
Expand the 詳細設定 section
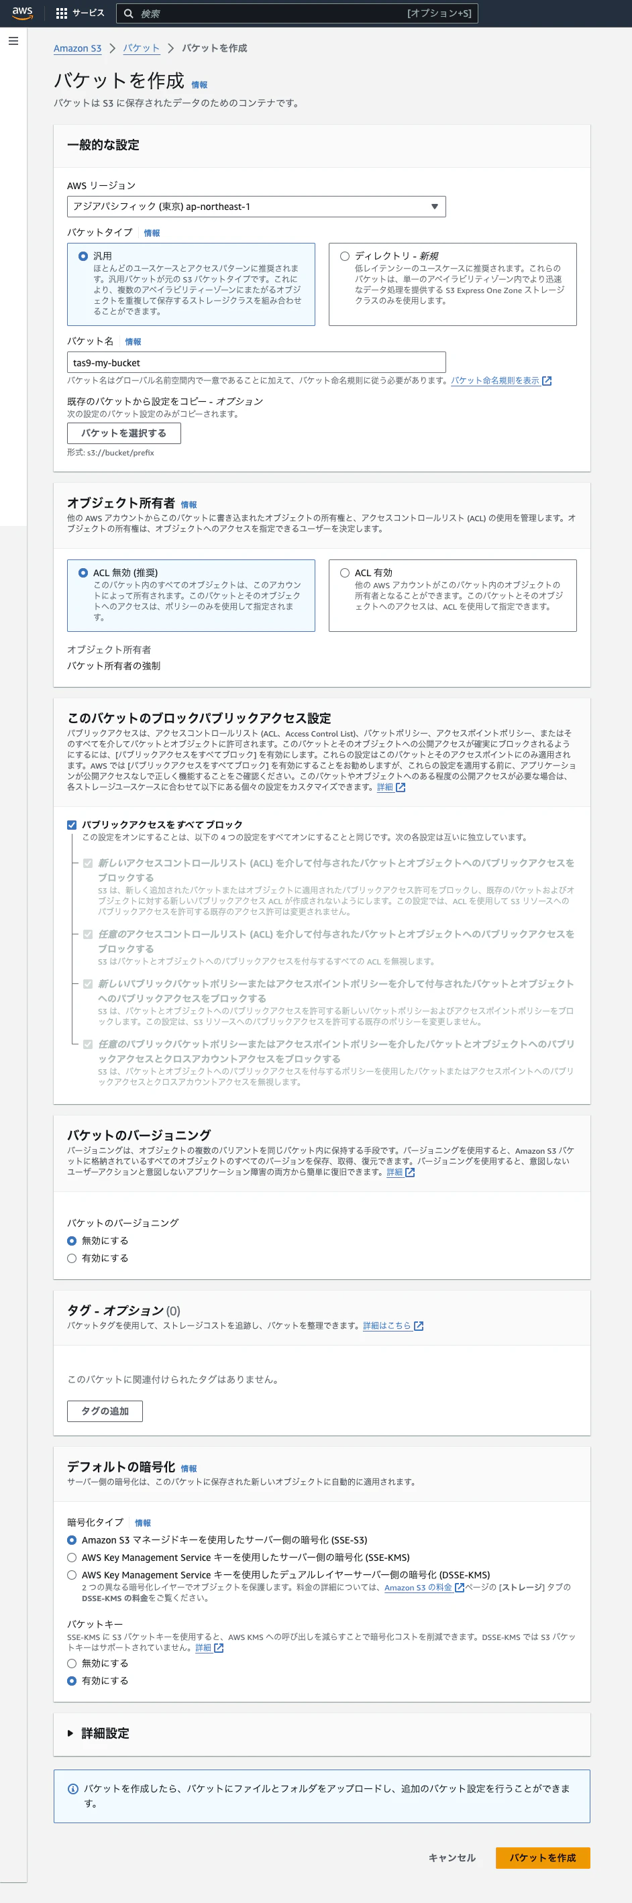point(99,1733)
